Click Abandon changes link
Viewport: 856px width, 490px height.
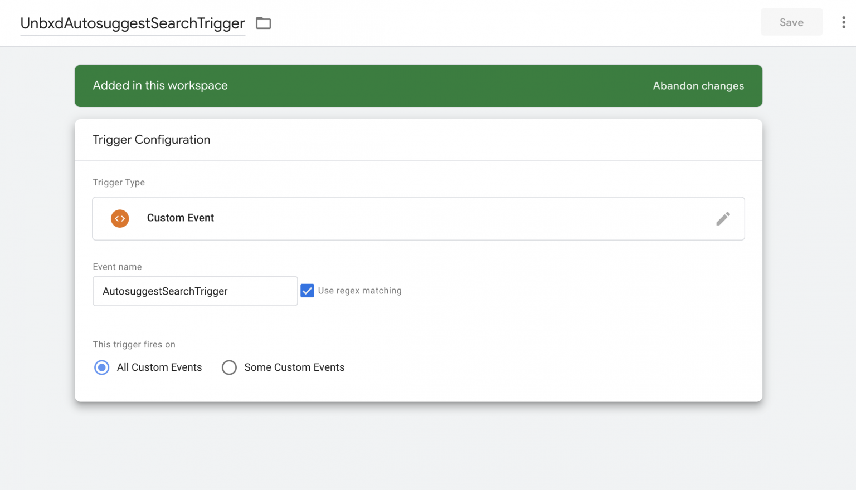(x=698, y=86)
